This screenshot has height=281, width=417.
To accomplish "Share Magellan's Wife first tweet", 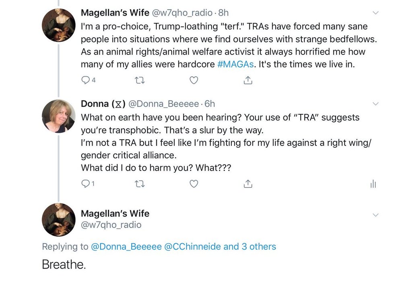I will point(248,80).
